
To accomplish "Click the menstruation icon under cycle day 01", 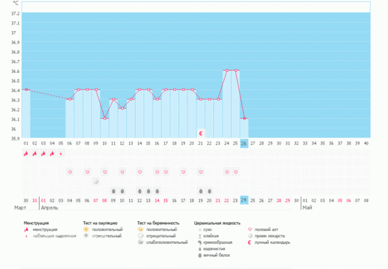I will pyautogui.click(x=26, y=154).
